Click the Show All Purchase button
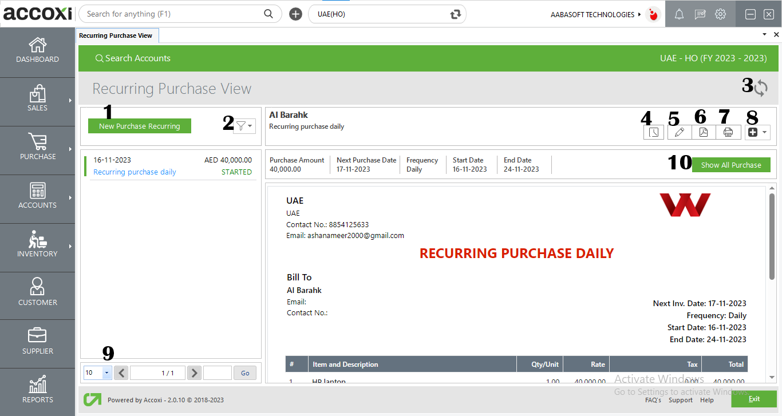The image size is (782, 416). (731, 164)
